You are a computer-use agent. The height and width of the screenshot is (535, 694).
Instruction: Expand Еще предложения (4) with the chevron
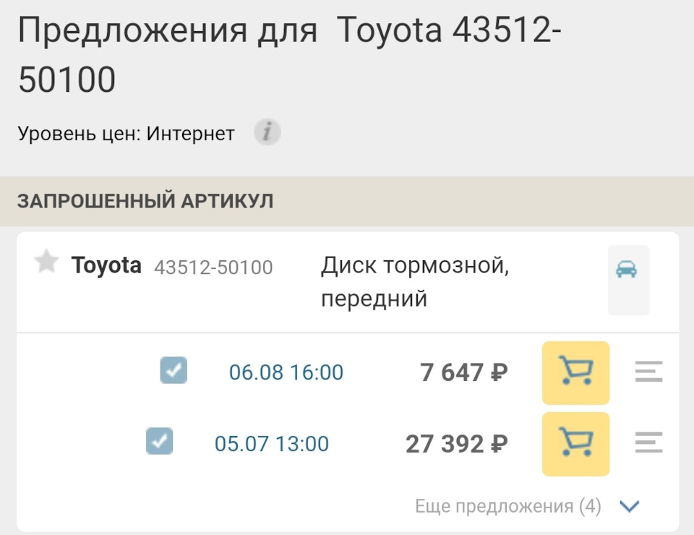[628, 506]
